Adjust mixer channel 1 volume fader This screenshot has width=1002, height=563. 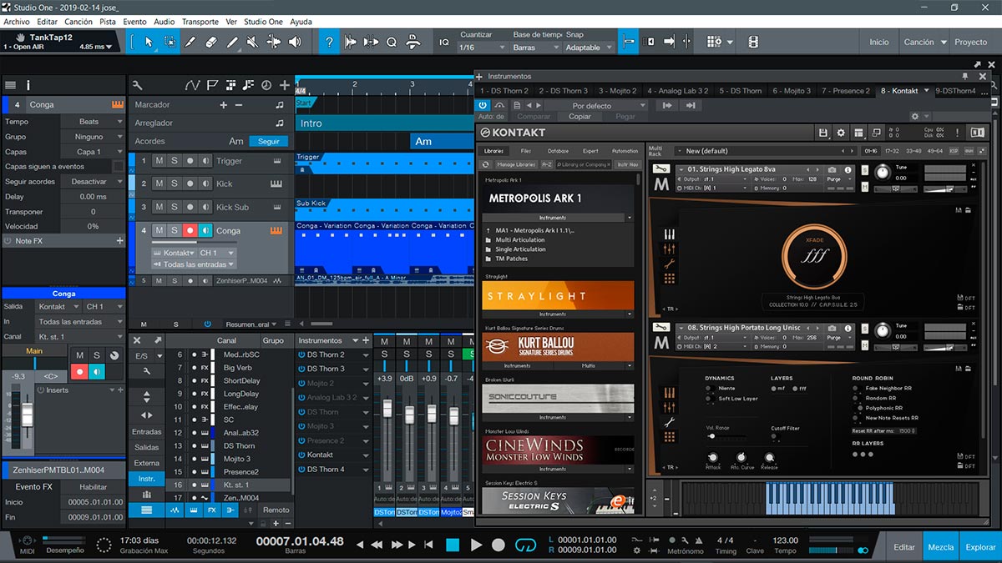point(387,410)
